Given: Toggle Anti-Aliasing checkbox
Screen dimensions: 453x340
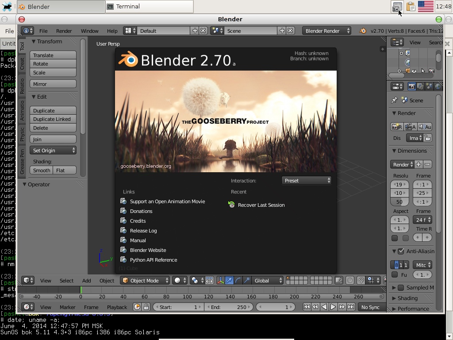Looking at the screenshot, I should [x=401, y=251].
